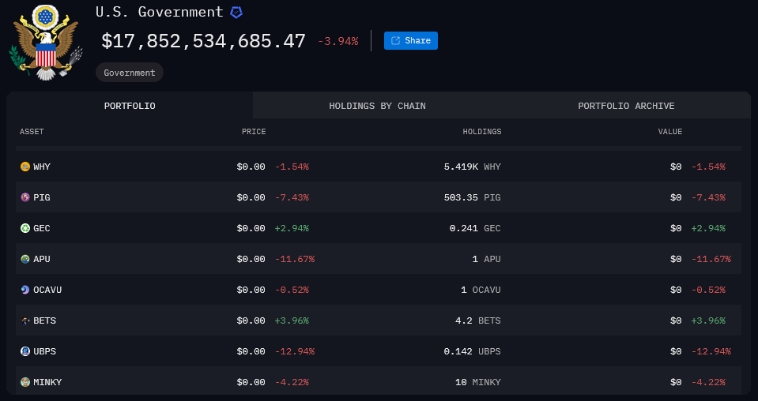View the Portfolio Archive tab
The width and height of the screenshot is (758, 401).
click(x=626, y=106)
